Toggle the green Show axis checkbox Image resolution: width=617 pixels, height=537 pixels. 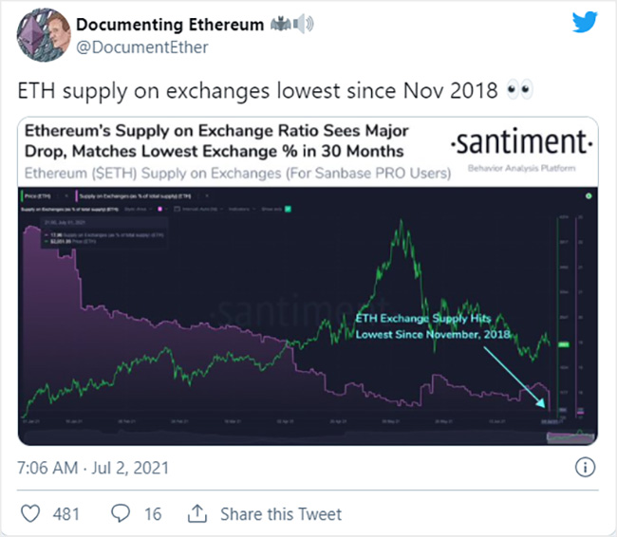pos(288,209)
